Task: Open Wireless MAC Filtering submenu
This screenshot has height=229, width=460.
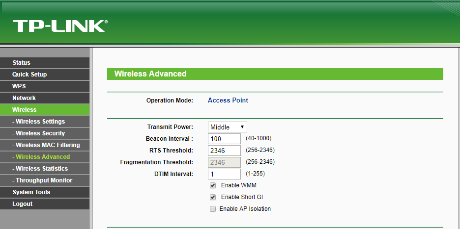Action: click(45, 145)
